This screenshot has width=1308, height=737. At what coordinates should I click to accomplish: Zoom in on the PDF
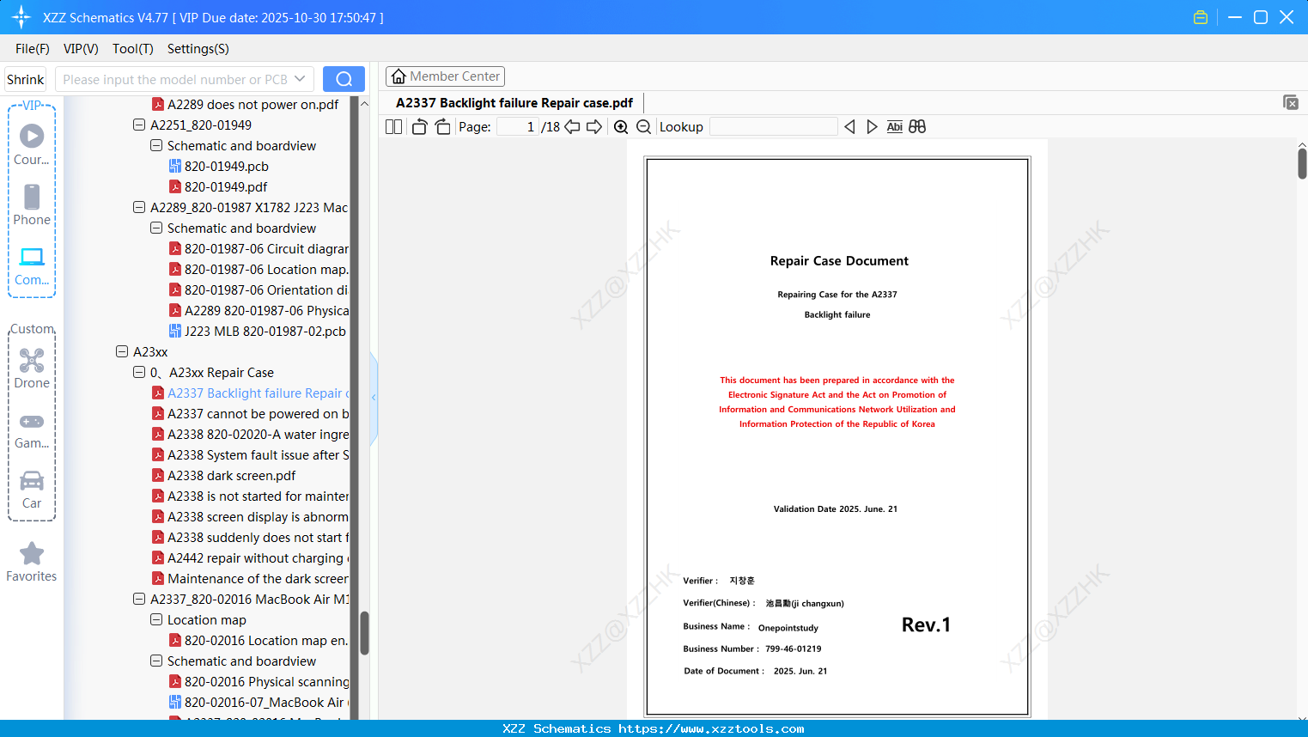pos(621,127)
